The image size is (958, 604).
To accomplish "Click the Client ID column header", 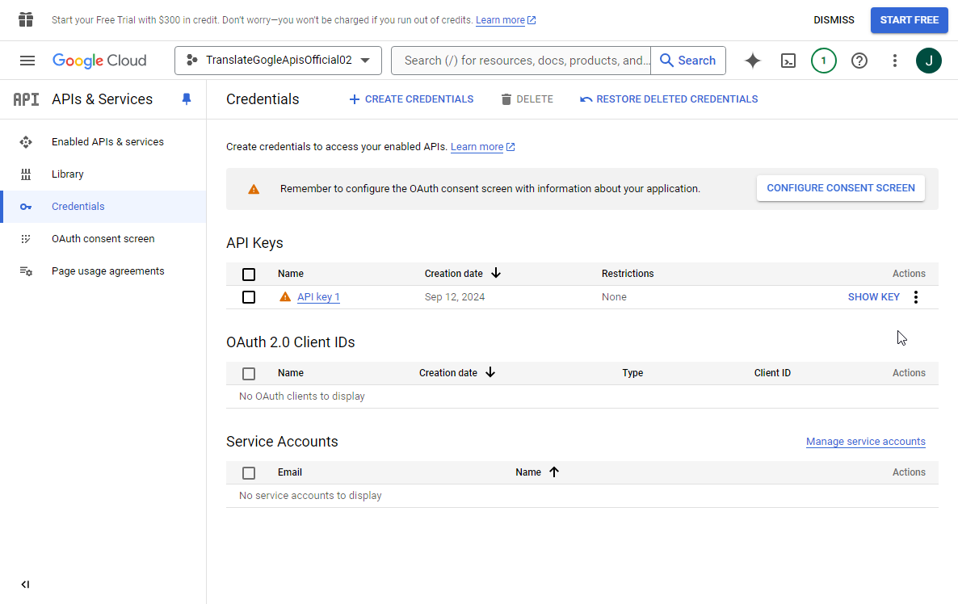I will 772,372.
